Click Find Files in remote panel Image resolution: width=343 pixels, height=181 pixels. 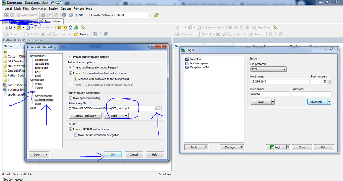[261, 27]
